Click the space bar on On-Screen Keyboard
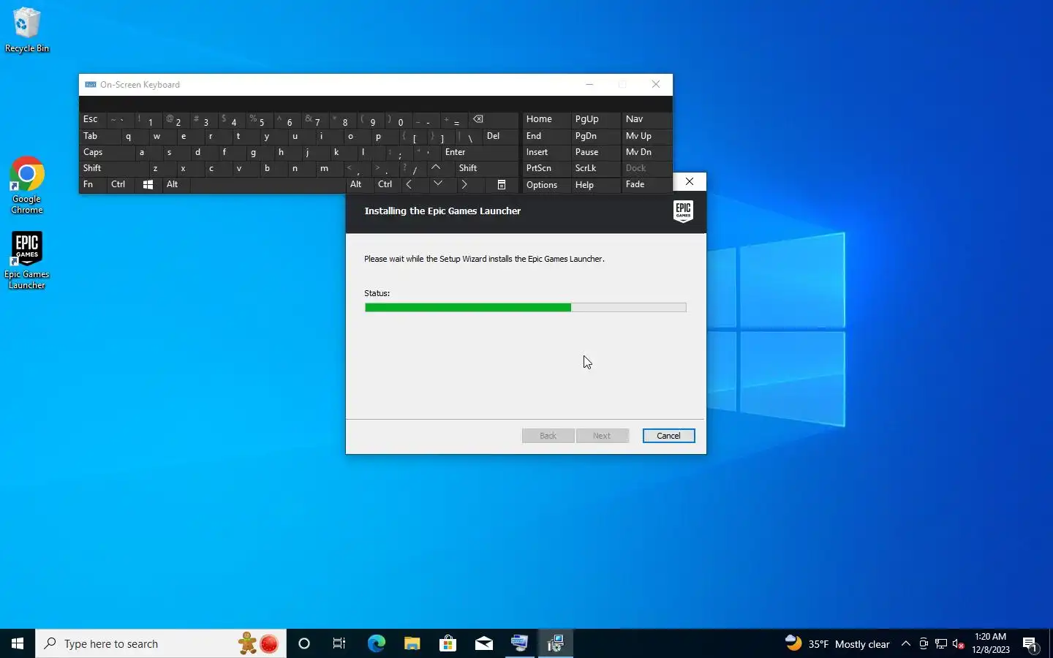This screenshot has height=658, width=1053. pos(268,185)
